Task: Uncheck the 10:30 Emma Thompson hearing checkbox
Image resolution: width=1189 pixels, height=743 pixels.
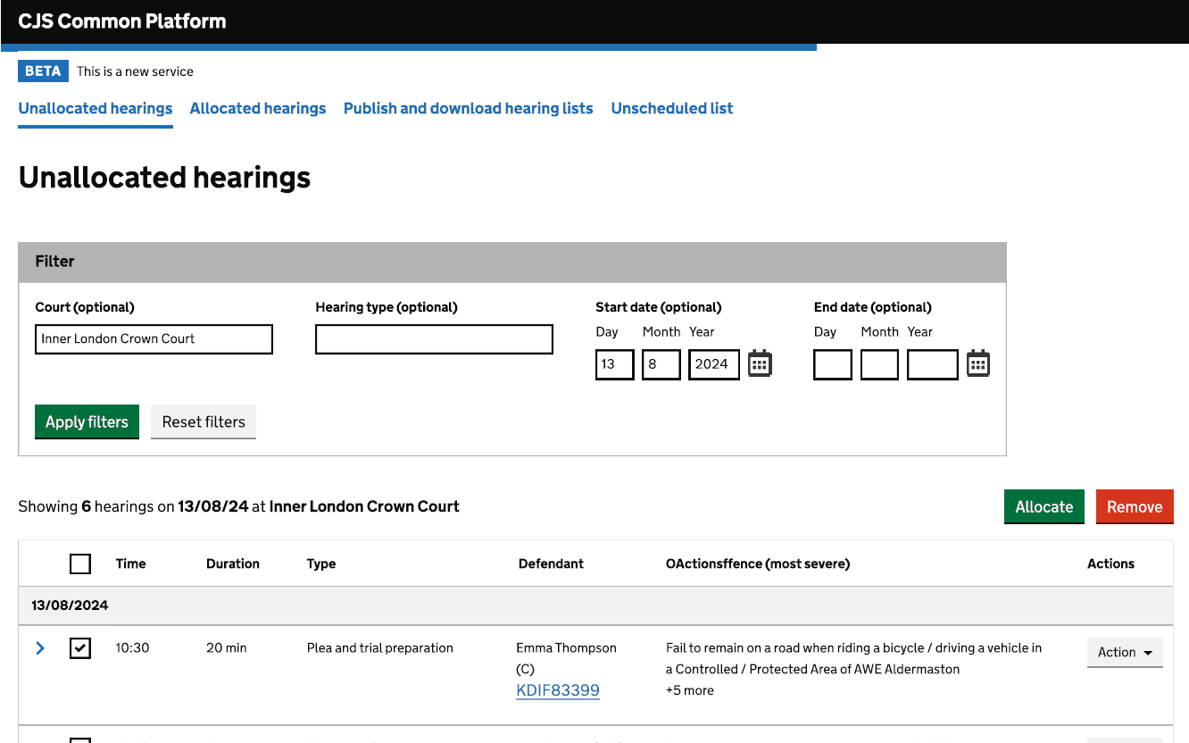Action: [80, 648]
